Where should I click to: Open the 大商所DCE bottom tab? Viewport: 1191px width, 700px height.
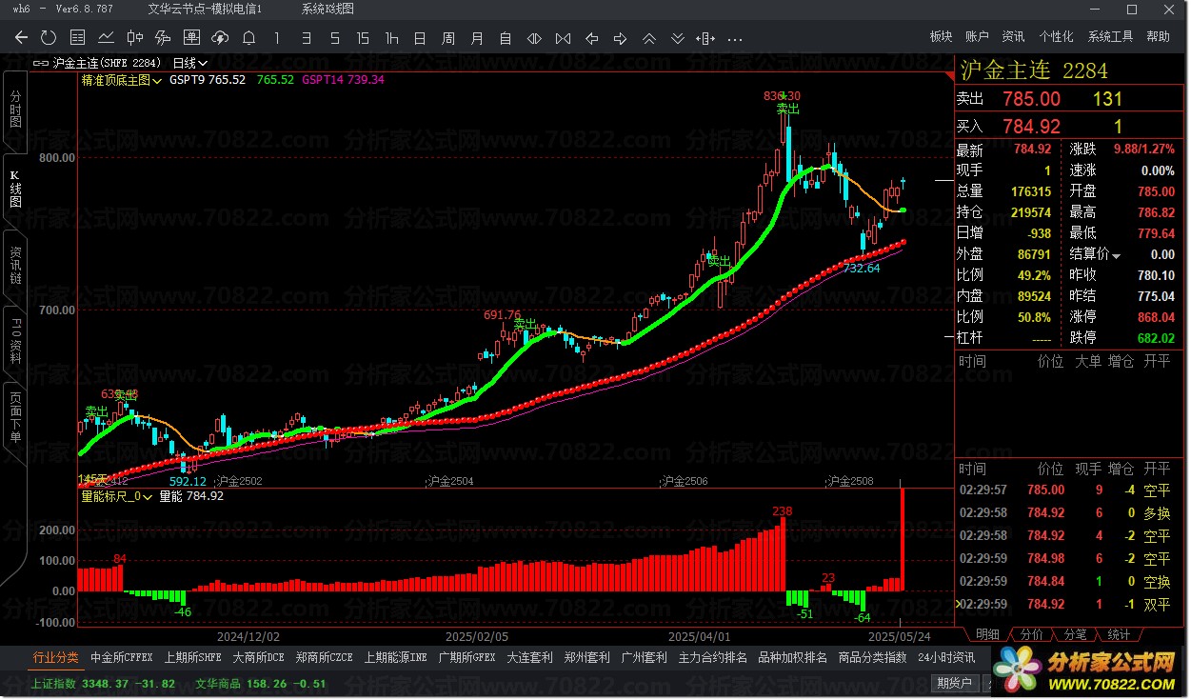[259, 657]
